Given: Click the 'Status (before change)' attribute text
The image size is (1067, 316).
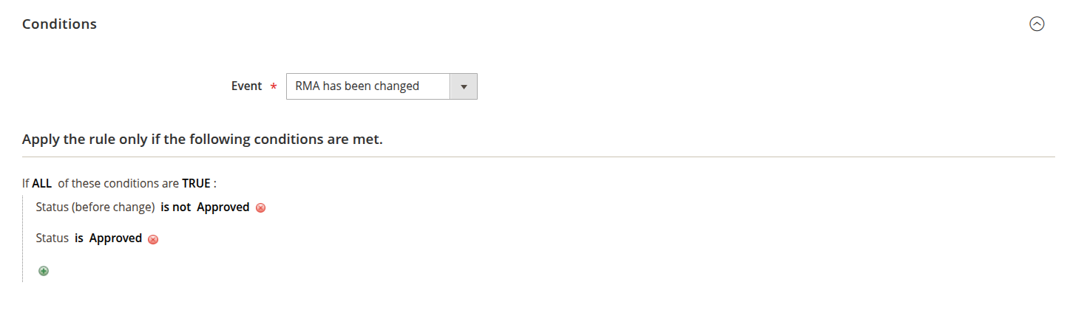Looking at the screenshot, I should pos(95,207).
